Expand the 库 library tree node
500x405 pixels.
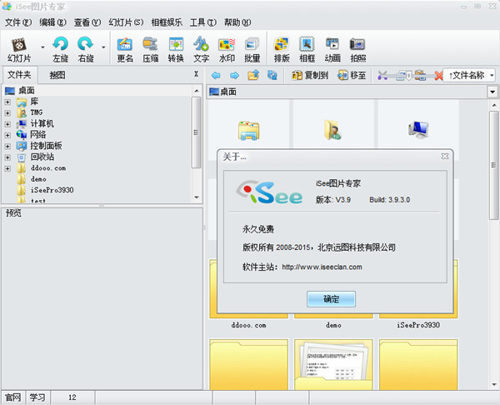point(7,102)
